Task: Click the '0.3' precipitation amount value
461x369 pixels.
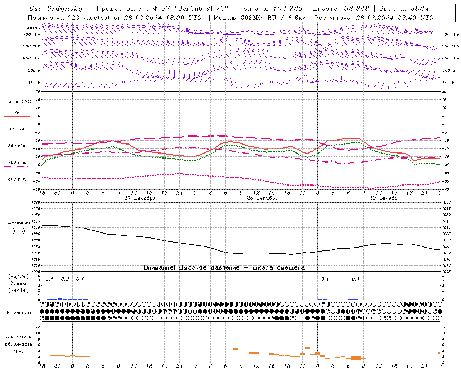Action: (65, 279)
